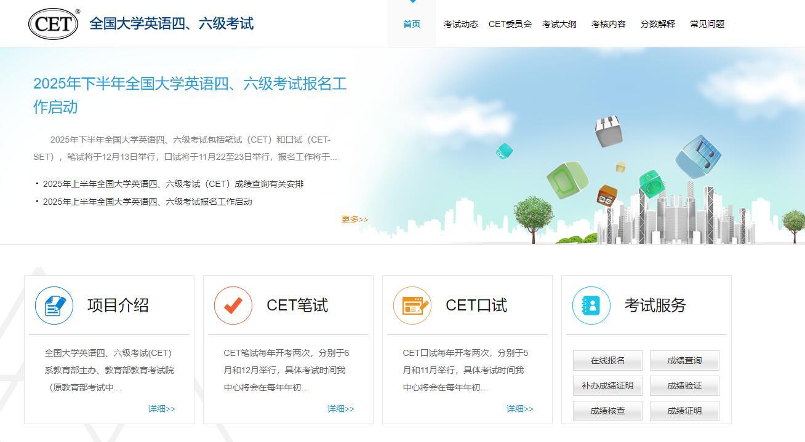Image resolution: width=805 pixels, height=442 pixels.
Task: Open the 分数解释 navigation item
Action: (x=657, y=24)
